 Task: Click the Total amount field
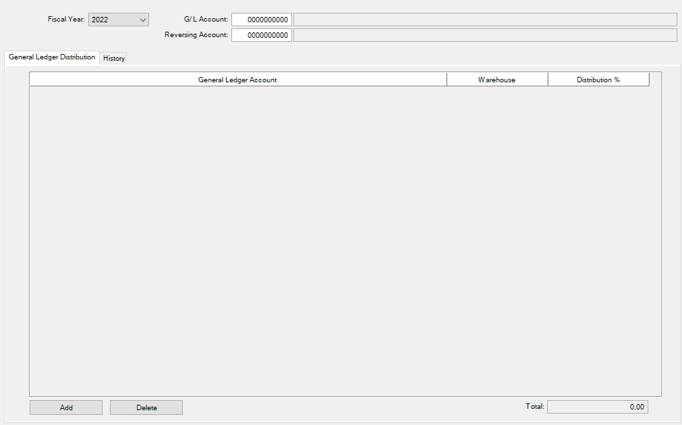[597, 407]
